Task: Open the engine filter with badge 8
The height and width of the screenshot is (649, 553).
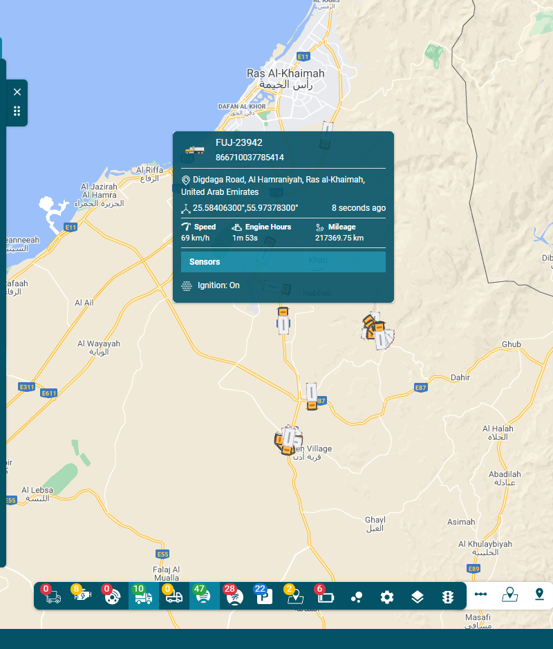Action: [x=82, y=595]
